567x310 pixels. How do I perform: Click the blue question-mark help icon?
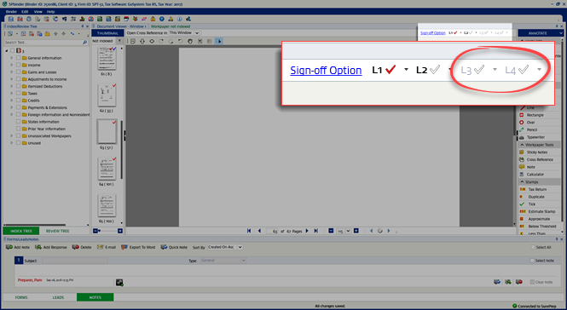coord(162,19)
